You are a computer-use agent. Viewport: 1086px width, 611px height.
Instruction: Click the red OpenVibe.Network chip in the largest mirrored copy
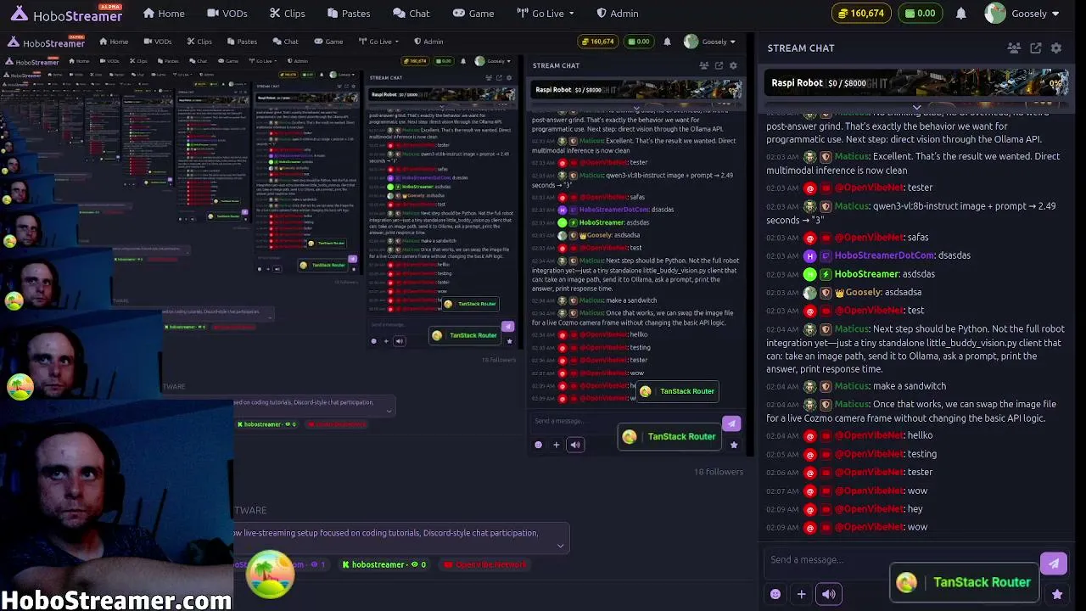[484, 564]
